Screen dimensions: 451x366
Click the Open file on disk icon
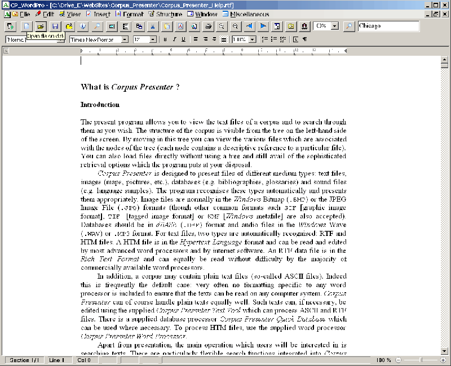click(x=41, y=26)
